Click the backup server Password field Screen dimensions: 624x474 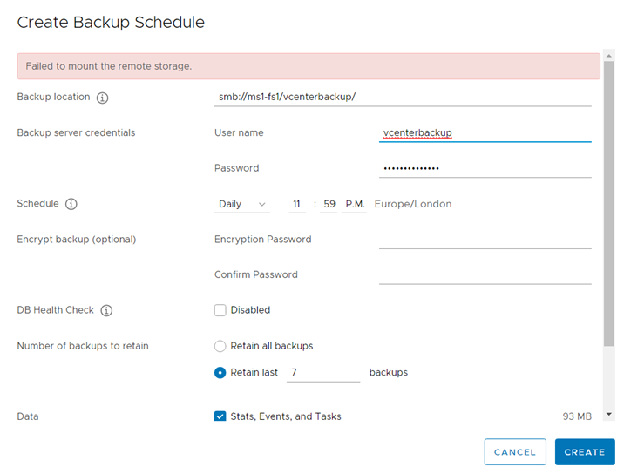coord(485,168)
